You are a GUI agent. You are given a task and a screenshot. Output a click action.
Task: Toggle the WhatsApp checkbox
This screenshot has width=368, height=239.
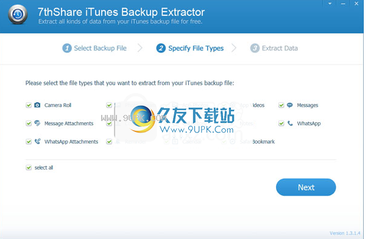pos(281,123)
